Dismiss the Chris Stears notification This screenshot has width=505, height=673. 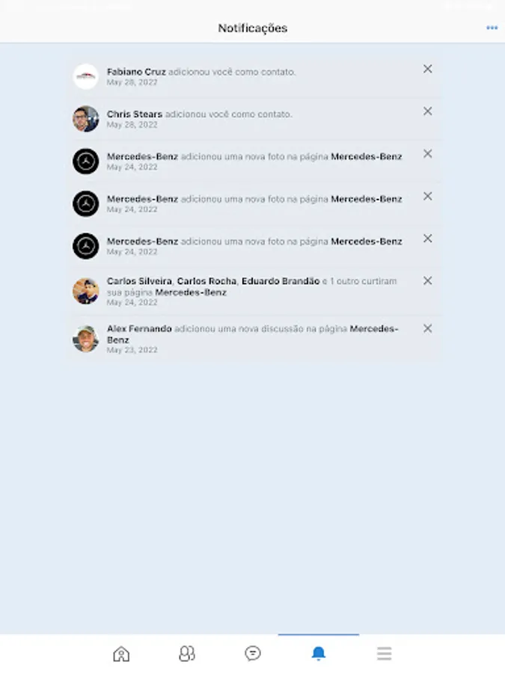pyautogui.click(x=427, y=111)
